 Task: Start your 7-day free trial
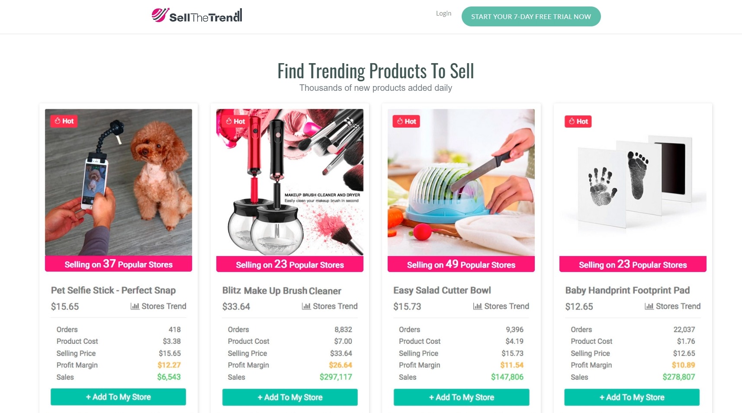click(531, 16)
